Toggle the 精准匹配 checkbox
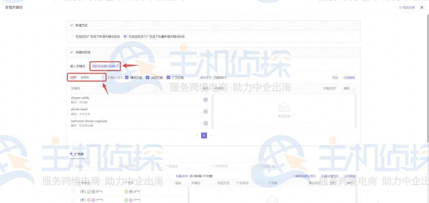 pyautogui.click(x=127, y=77)
